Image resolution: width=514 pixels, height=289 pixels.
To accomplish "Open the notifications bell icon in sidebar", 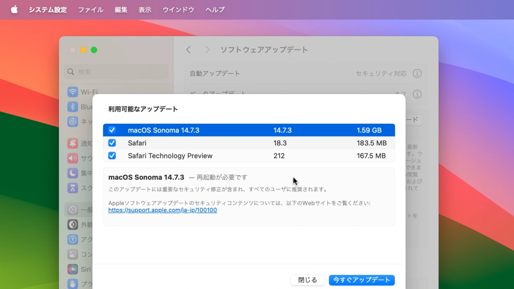I will 73,143.
